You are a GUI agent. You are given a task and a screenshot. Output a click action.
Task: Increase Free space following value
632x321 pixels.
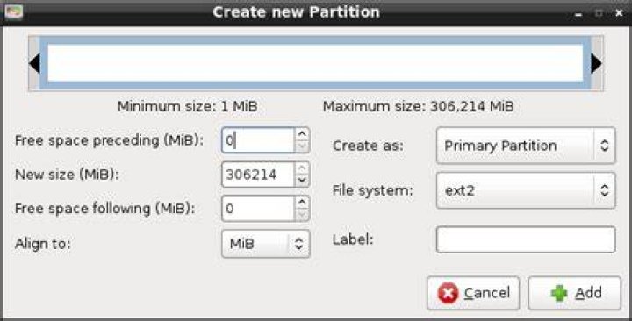click(x=302, y=203)
